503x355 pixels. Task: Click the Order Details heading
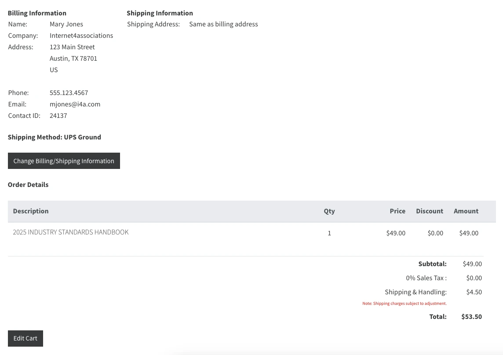pos(28,185)
